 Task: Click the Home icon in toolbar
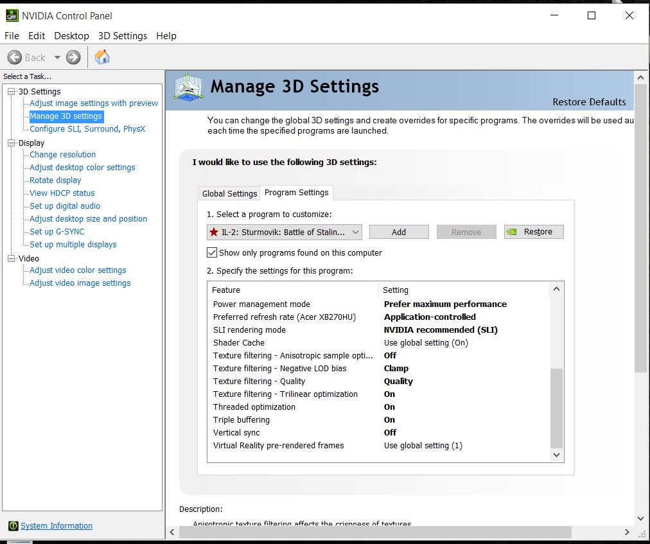(x=101, y=57)
